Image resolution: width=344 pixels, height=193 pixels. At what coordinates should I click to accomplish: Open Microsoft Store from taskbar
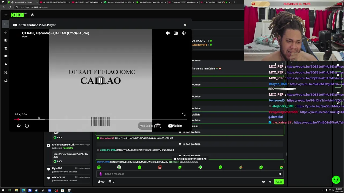click(x=63, y=190)
